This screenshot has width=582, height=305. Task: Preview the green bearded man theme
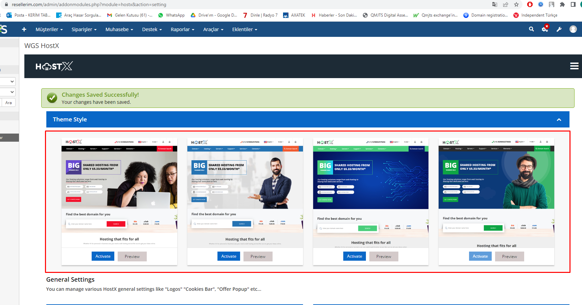(510, 257)
